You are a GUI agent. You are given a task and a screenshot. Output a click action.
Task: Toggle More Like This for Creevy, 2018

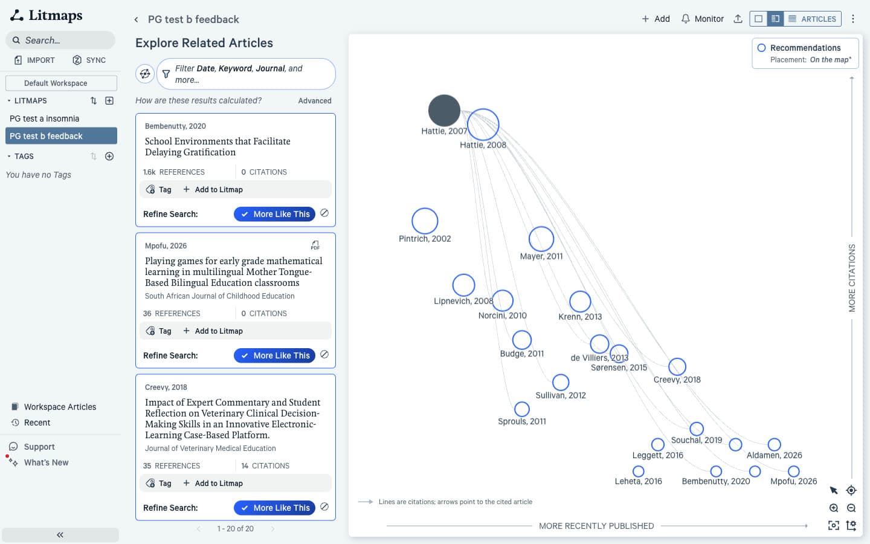coord(275,508)
